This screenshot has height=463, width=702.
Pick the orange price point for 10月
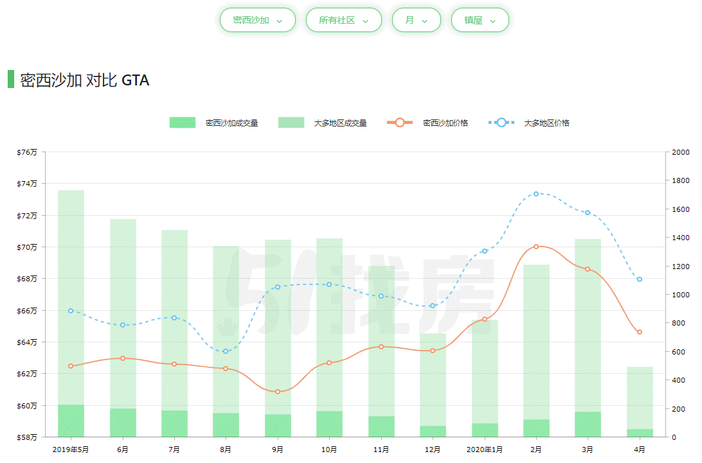[329, 363]
